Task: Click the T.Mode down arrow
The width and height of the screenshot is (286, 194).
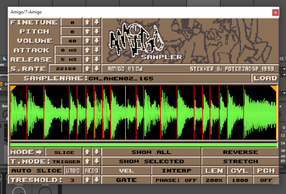Action: 96,161
